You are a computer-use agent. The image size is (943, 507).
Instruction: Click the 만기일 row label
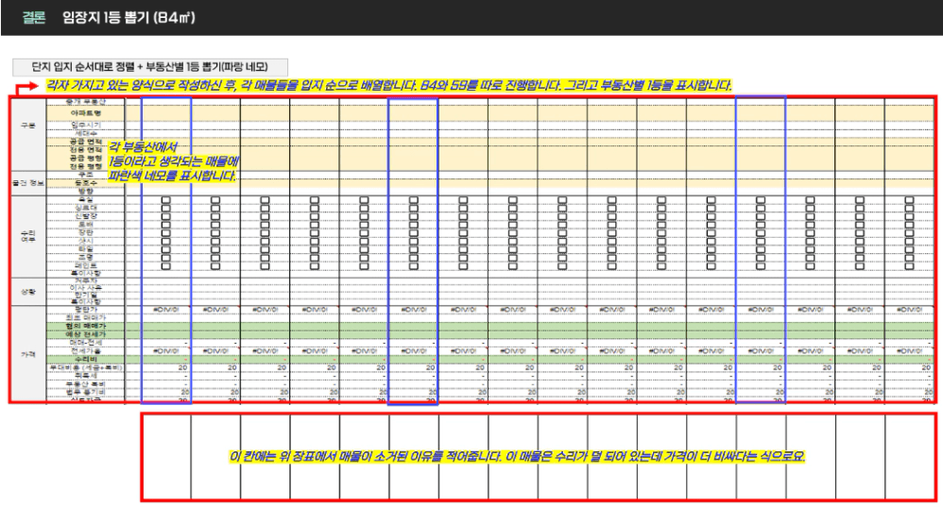pyautogui.click(x=85, y=295)
